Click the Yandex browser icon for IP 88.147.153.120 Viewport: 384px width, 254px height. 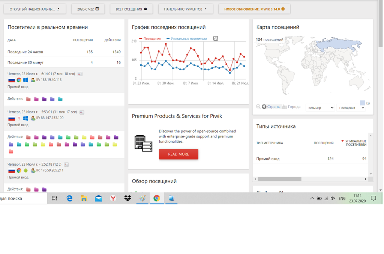[19, 118]
